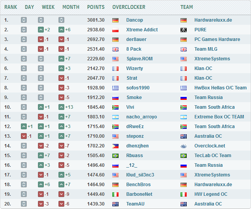Image resolution: width=251 pixels, height=209 pixels.
Task: Click the UK flag beside 8 Pack
Action: [x=115, y=49]
